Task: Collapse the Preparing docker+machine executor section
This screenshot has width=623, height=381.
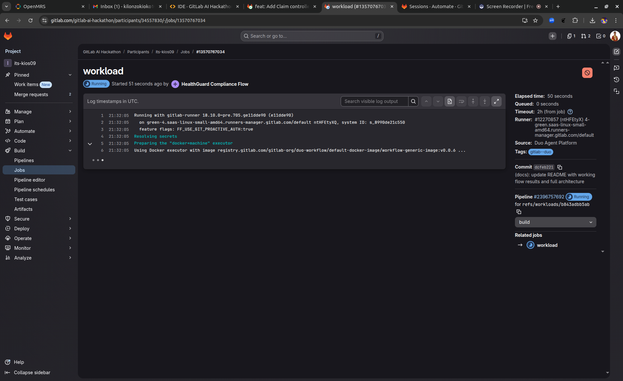Action: tap(90, 144)
